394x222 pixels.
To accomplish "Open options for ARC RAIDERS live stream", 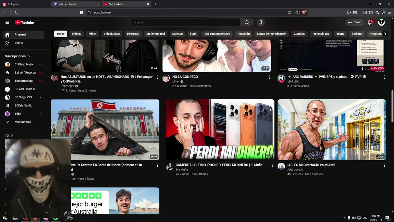I will 384,77.
